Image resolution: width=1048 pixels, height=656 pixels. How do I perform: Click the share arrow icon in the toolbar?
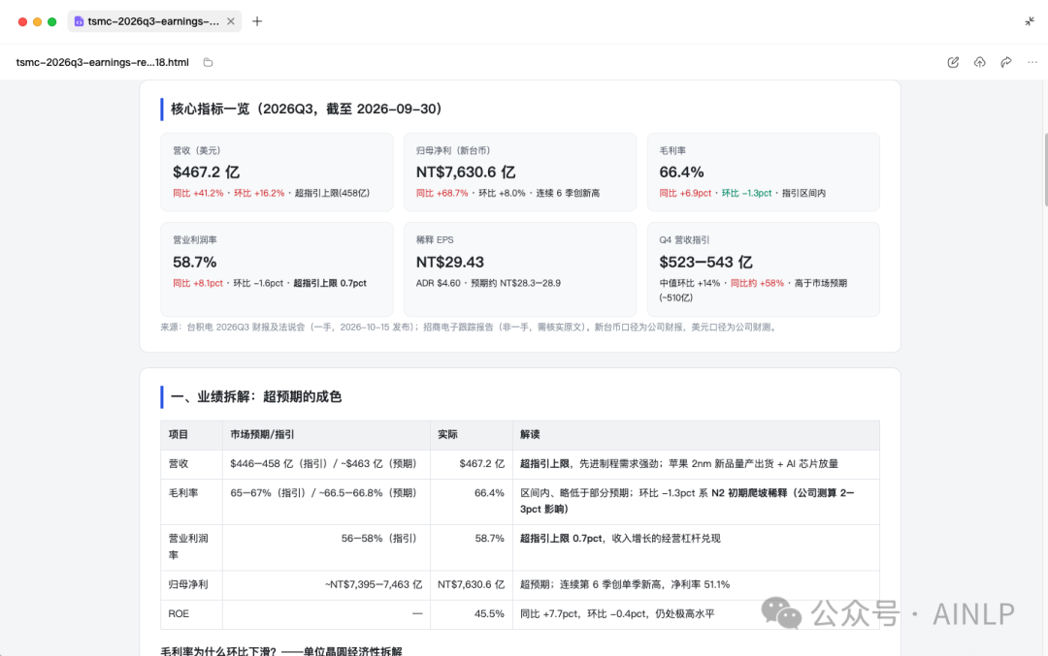coord(1006,62)
